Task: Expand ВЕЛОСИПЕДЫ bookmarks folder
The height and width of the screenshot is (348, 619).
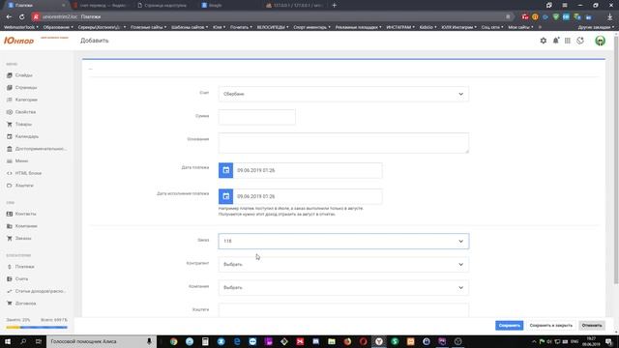Action: point(273,27)
